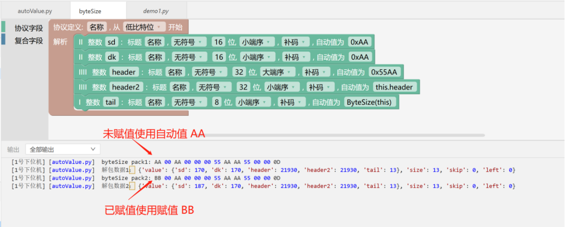
Task: Open the 全部输出 output filter dropdown
Action: (x=63, y=149)
